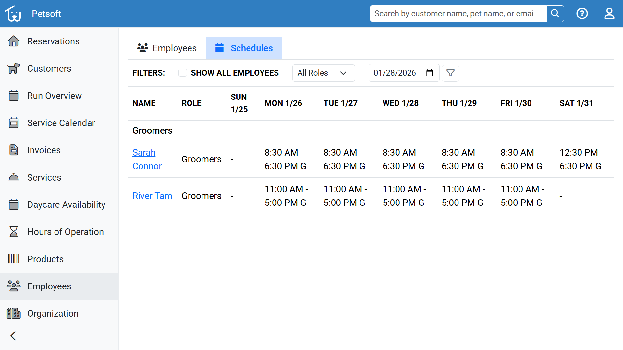Enable the Show All Employees checkbox
This screenshot has width=623, height=350.
click(x=183, y=73)
